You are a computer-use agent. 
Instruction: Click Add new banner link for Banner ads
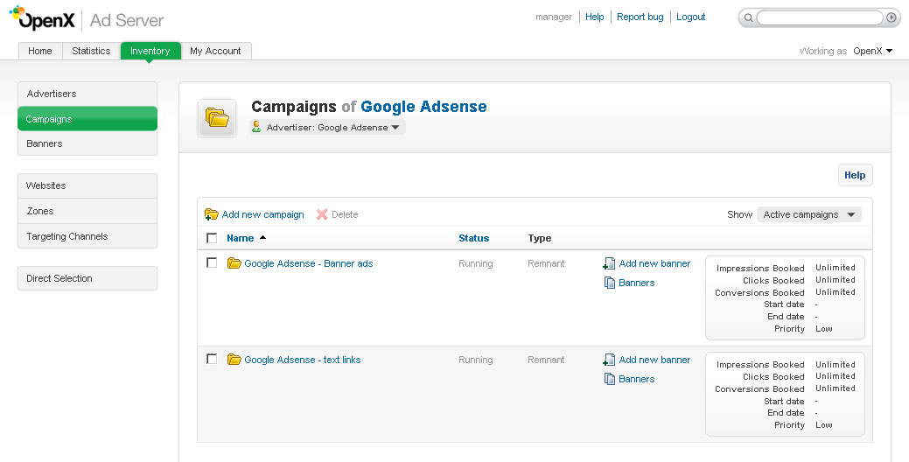654,263
